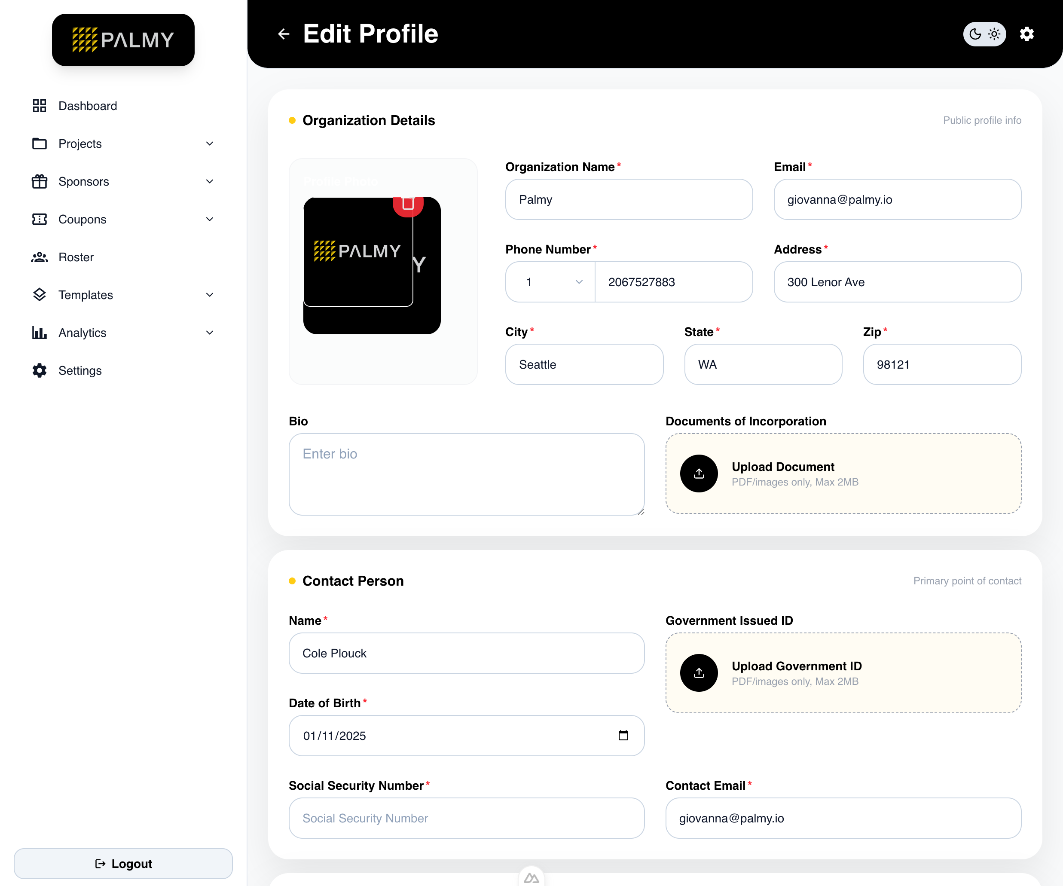Click the Dashboard grid icon

[x=40, y=106]
